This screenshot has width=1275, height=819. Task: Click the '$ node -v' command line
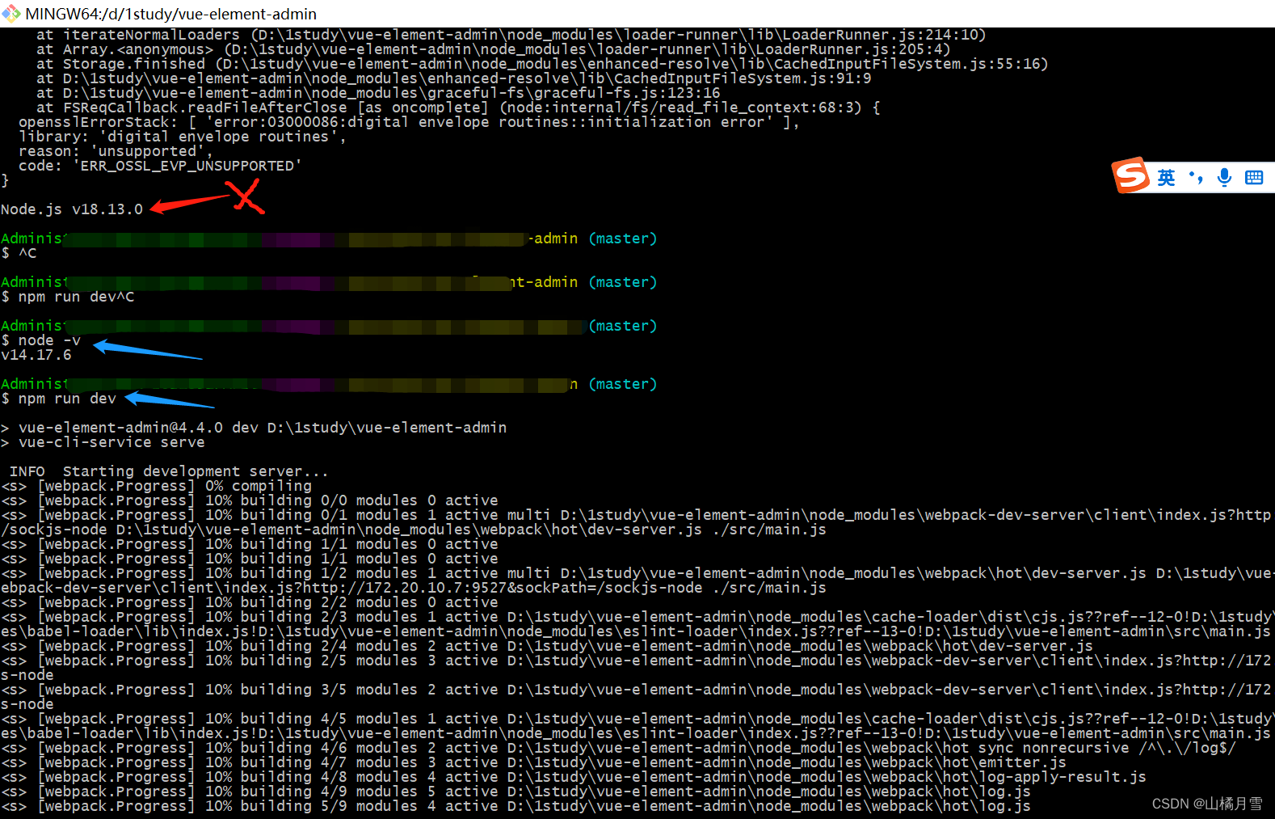coord(41,340)
